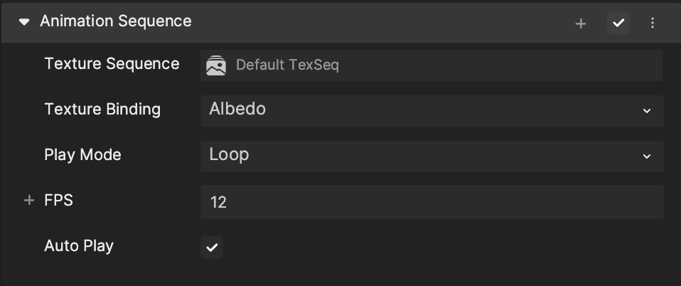This screenshot has height=286, width=681.
Task: Open the Play Mode Loop dropdown
Action: coord(431,156)
